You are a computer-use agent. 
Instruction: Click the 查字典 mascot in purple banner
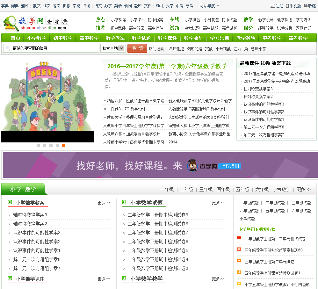[x=192, y=165]
